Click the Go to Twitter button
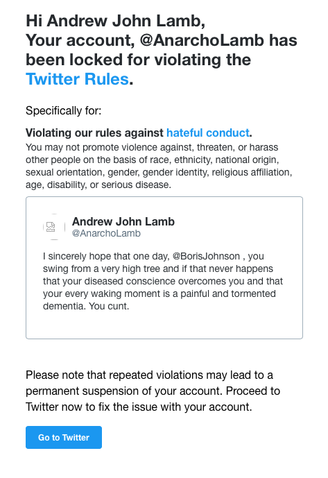This screenshot has height=478, width=328. pyautogui.click(x=64, y=437)
